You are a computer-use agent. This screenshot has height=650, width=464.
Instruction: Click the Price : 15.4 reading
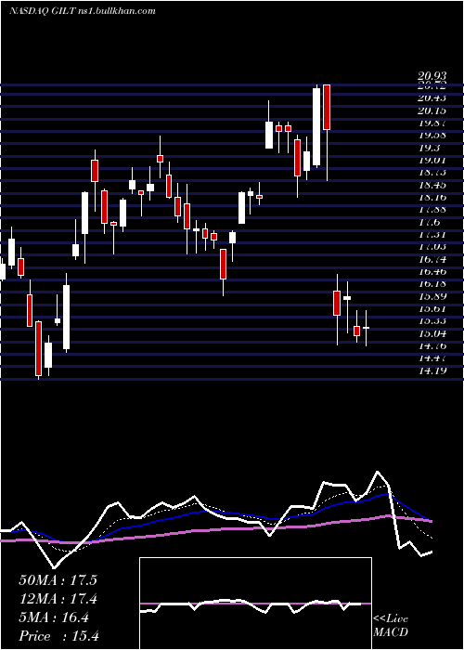point(58,636)
